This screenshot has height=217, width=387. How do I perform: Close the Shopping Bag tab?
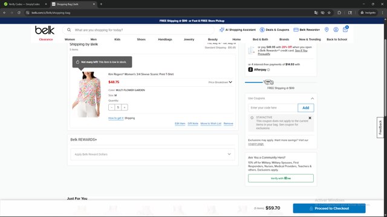click(94, 4)
